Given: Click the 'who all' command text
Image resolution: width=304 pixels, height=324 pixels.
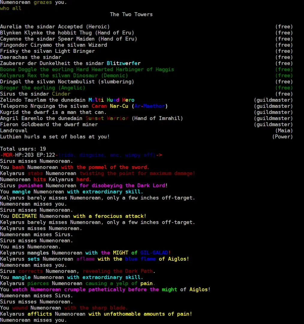Looking at the screenshot, I should [11, 8].
